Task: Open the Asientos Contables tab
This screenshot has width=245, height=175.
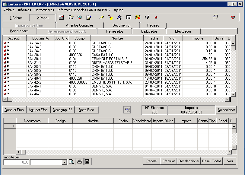Action: point(80,25)
